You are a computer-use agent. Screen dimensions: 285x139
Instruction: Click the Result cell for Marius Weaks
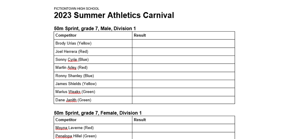183,92
